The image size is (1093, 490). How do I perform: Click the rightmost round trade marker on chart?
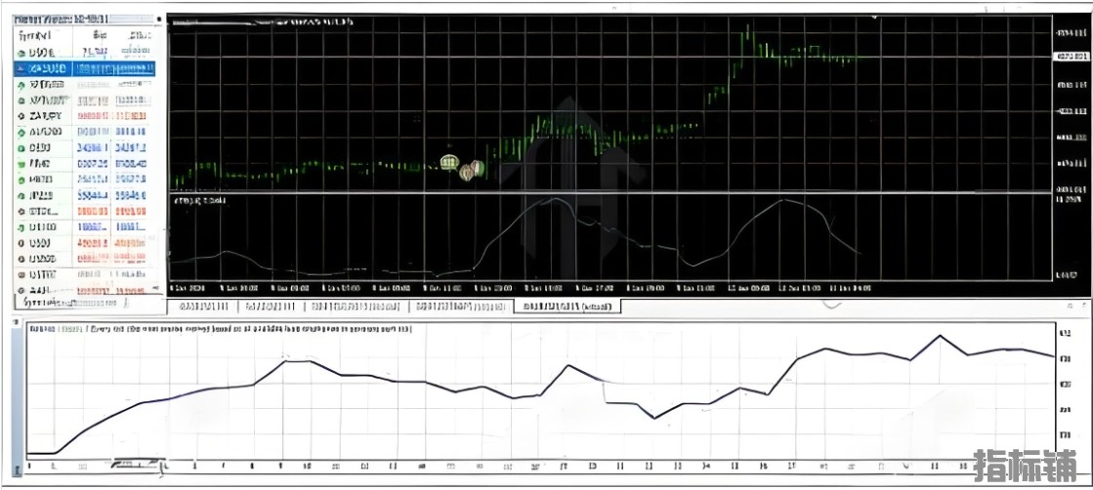click(x=478, y=167)
